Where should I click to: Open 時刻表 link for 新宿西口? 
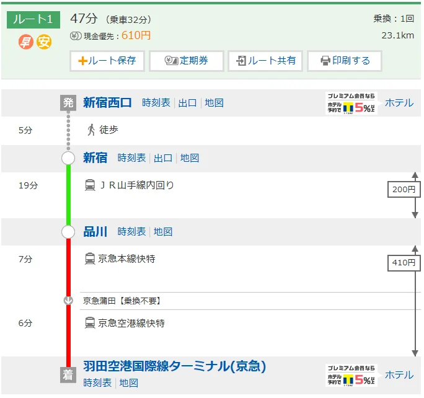point(156,103)
